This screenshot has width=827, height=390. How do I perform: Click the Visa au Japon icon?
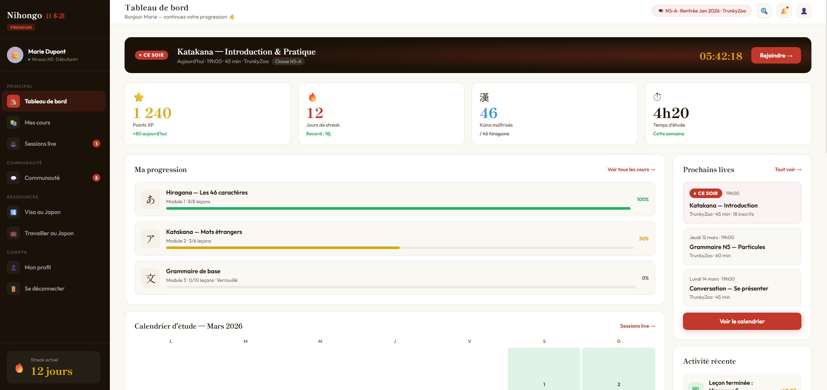[13, 212]
